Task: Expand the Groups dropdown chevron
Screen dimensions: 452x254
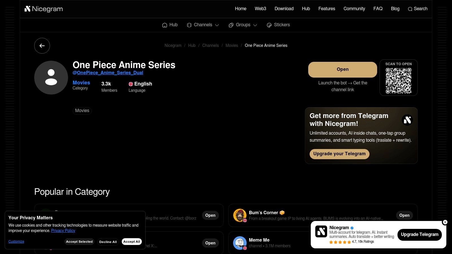Action: click(x=255, y=25)
